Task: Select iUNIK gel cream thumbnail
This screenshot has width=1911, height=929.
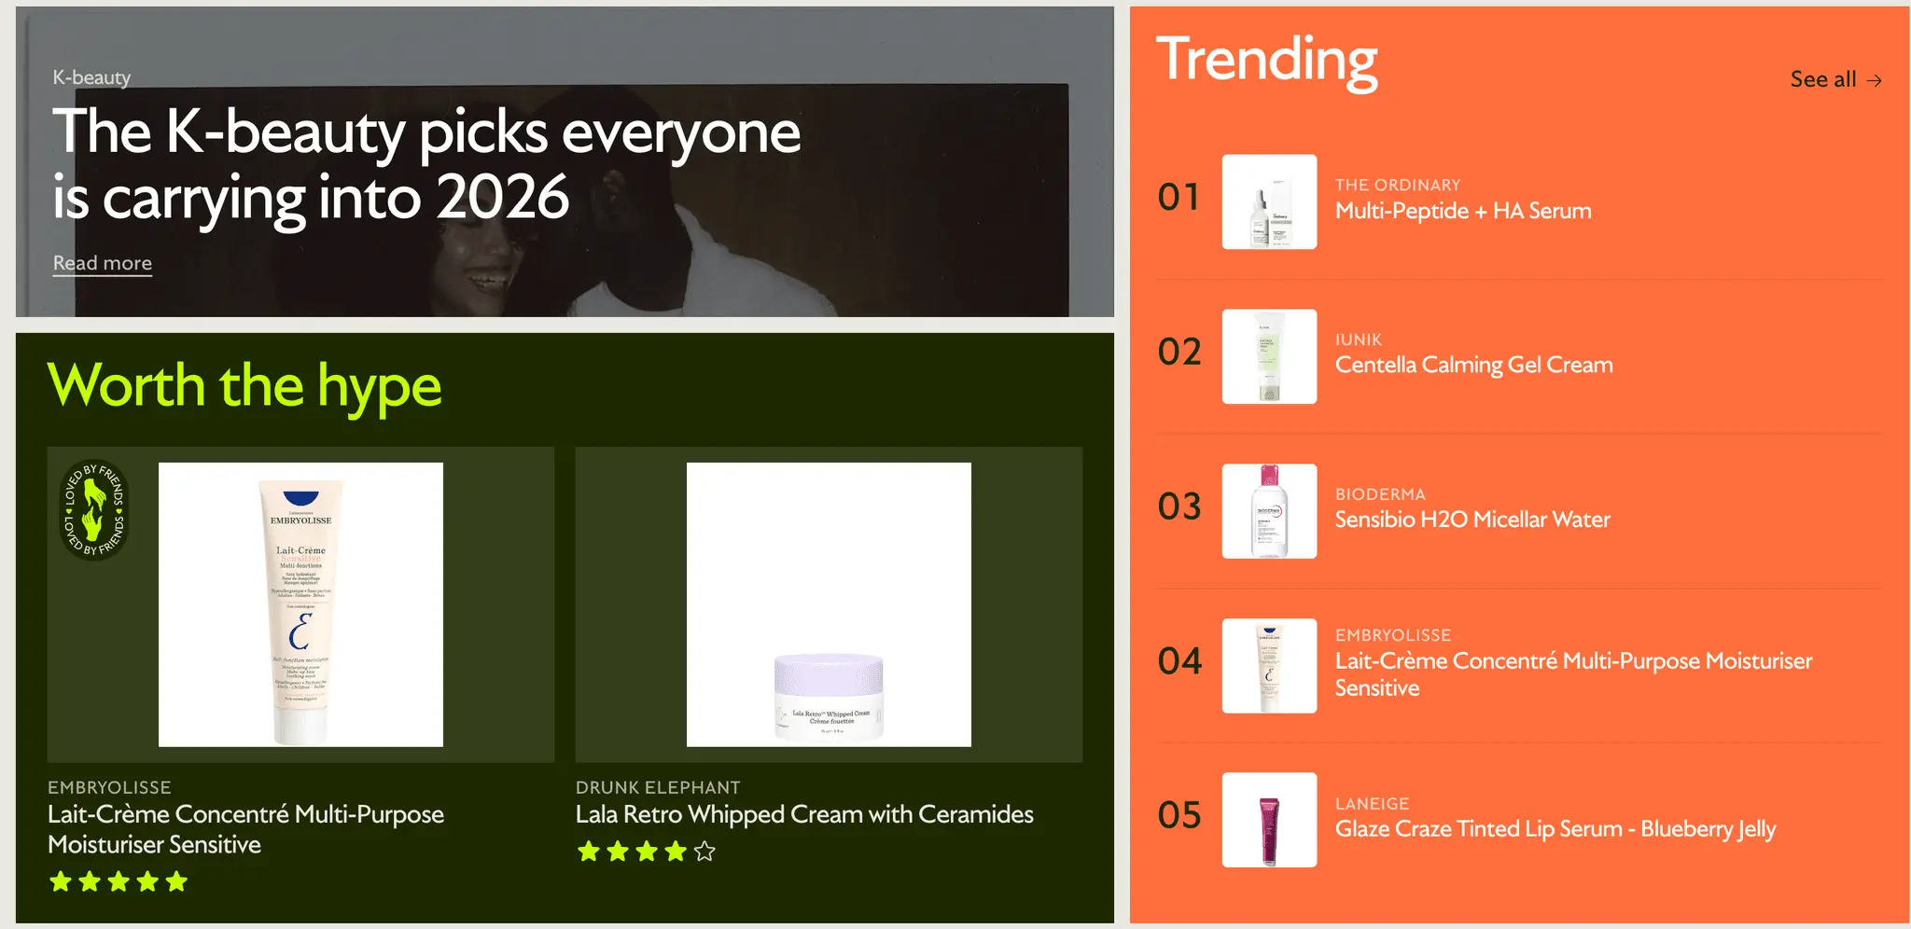Action: [1269, 356]
